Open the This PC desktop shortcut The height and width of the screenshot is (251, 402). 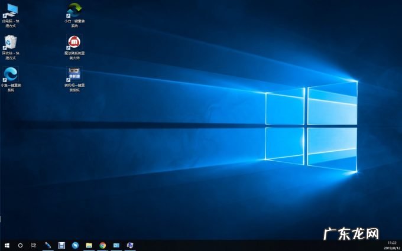pos(11,16)
